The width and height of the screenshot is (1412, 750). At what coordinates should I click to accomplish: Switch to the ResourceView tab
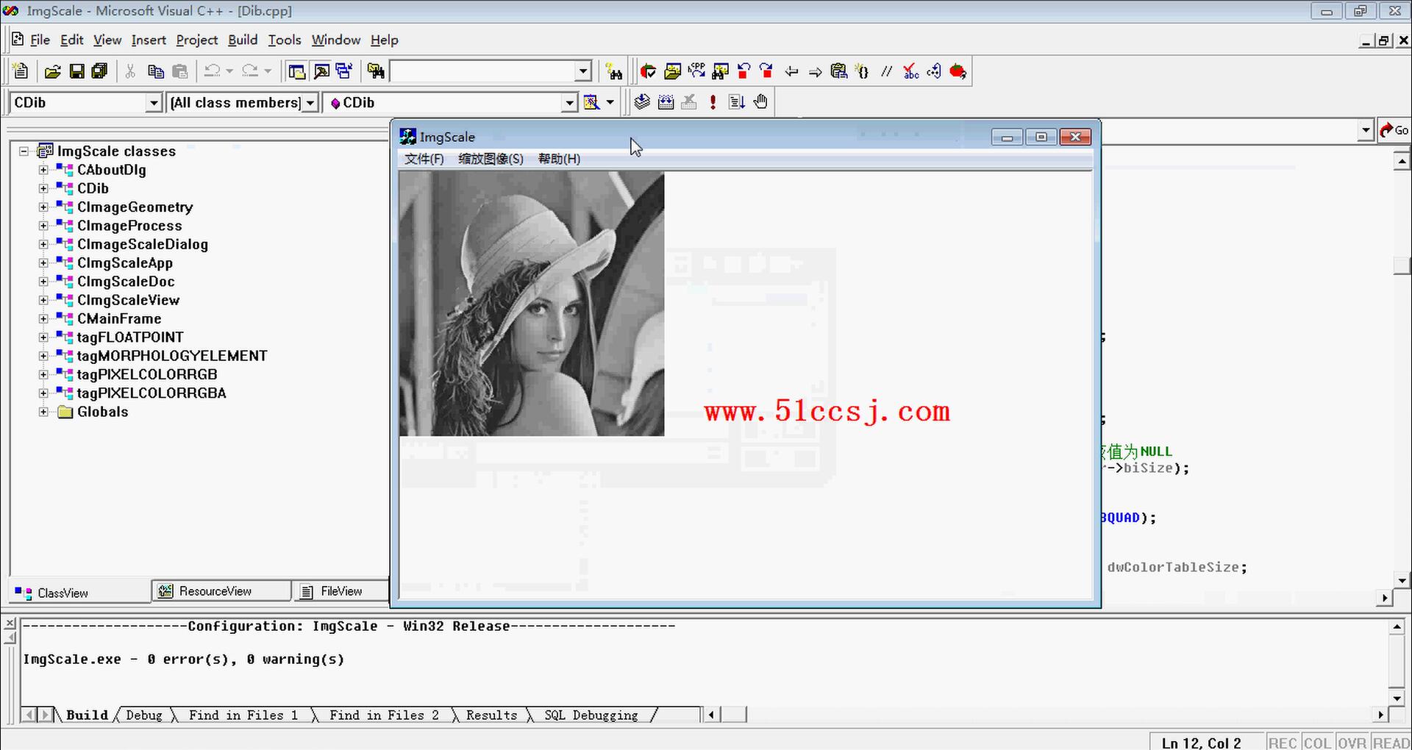(221, 591)
